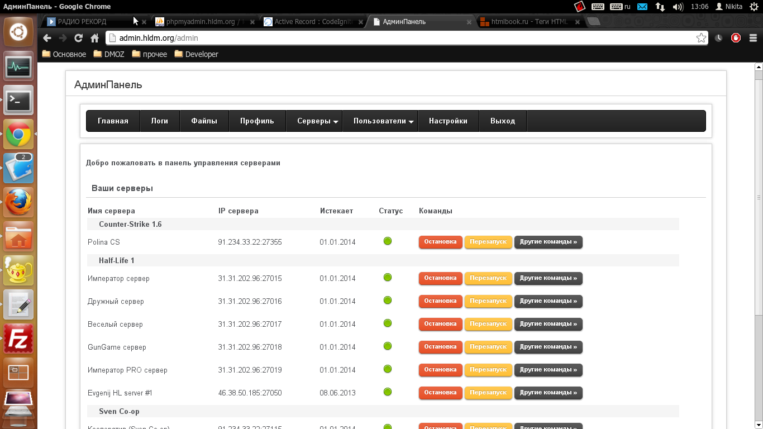
Task: Restart Веселый сервер with Перезапуск
Action: [x=488, y=324]
